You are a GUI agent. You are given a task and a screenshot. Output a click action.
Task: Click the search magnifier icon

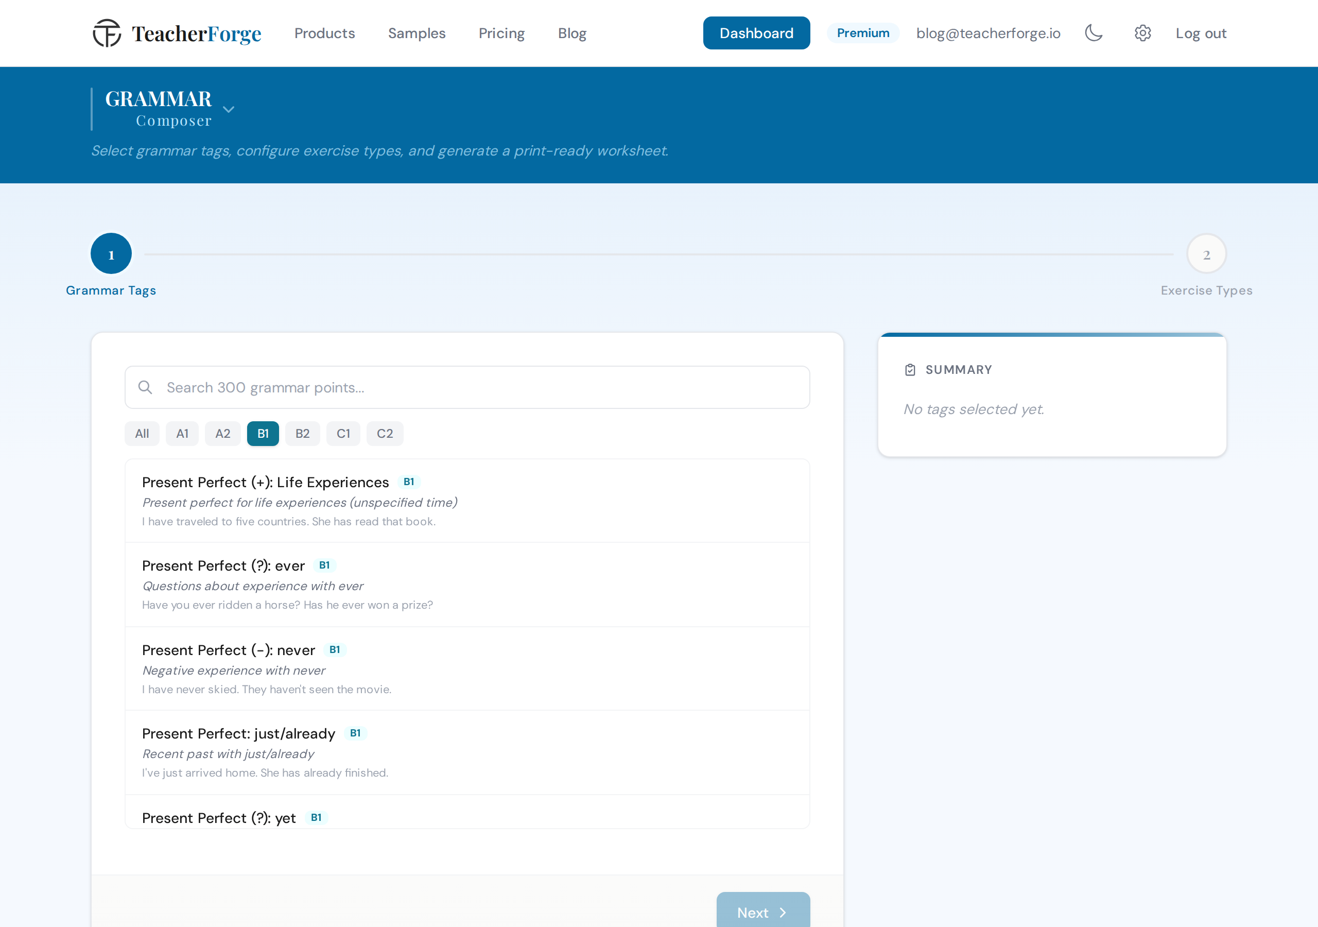pos(145,388)
